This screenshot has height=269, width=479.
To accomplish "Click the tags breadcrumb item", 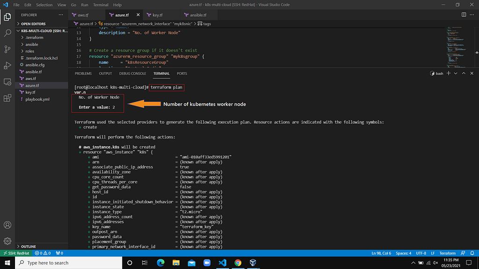I will [x=204, y=23].
